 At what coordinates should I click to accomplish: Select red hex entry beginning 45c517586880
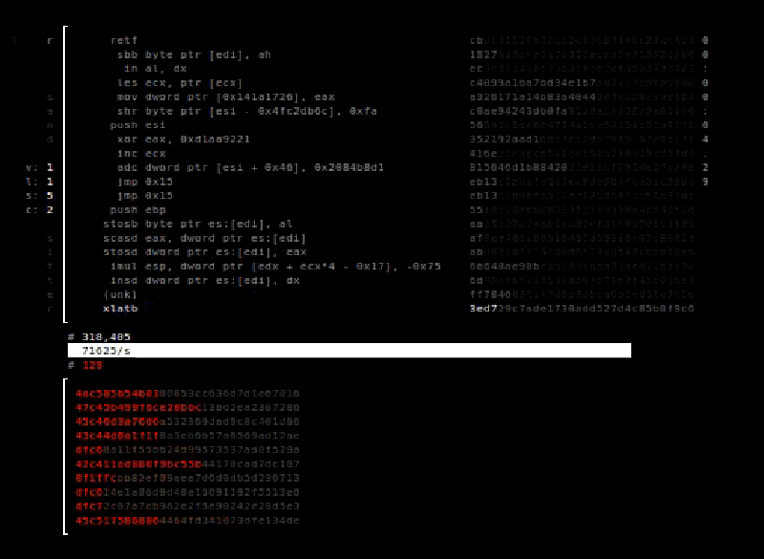coord(187,521)
